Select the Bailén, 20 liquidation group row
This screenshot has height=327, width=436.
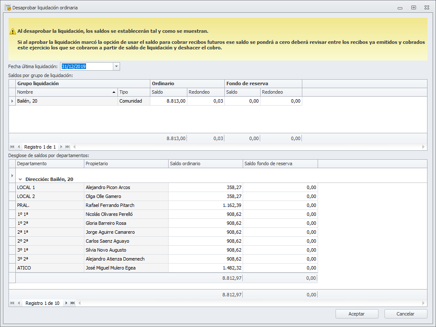tap(66, 101)
